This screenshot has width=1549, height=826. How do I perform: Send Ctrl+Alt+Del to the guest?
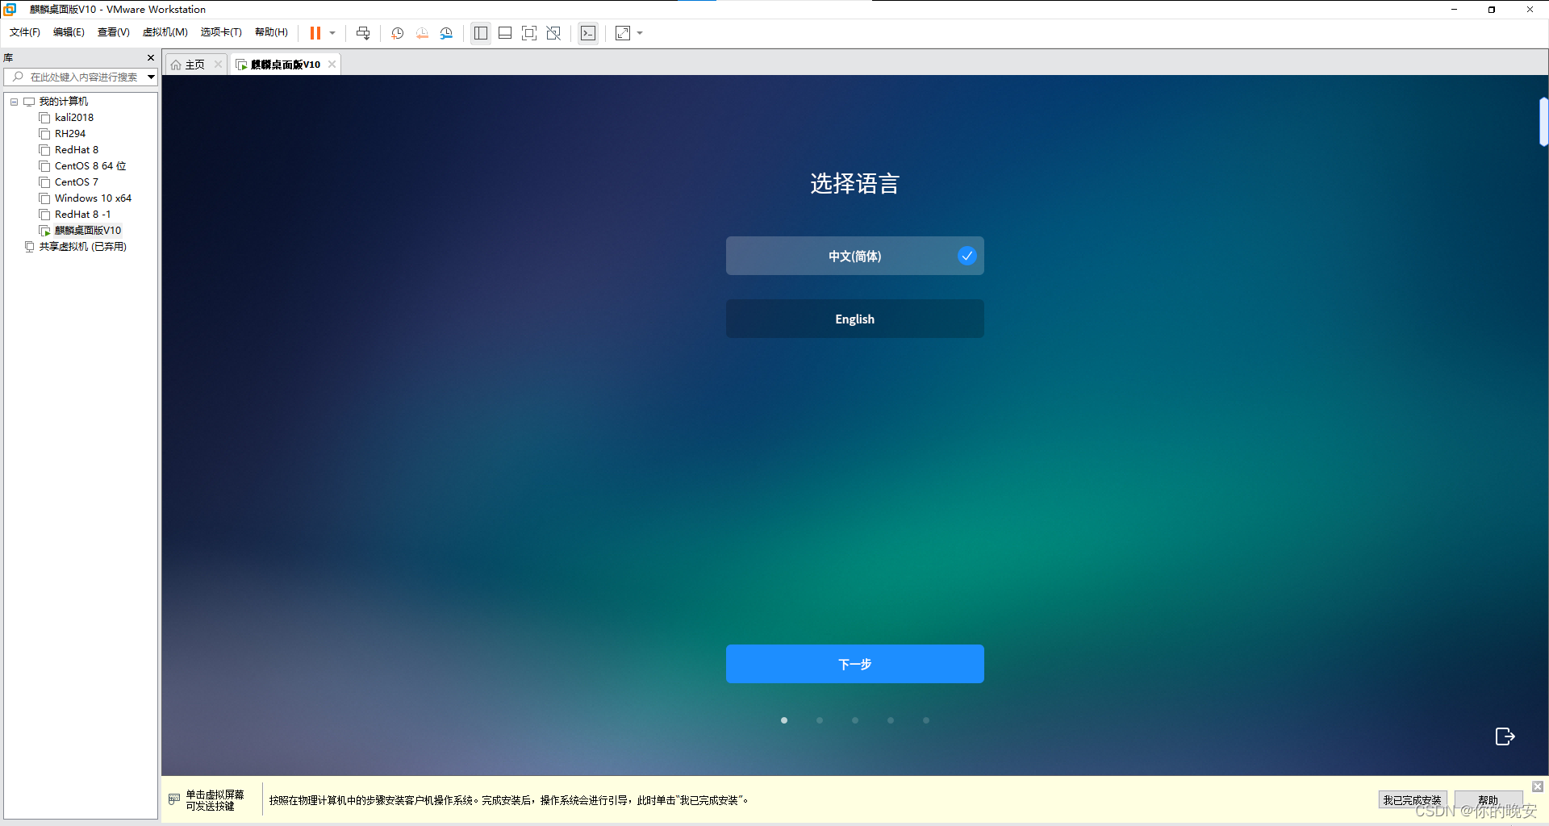(363, 33)
